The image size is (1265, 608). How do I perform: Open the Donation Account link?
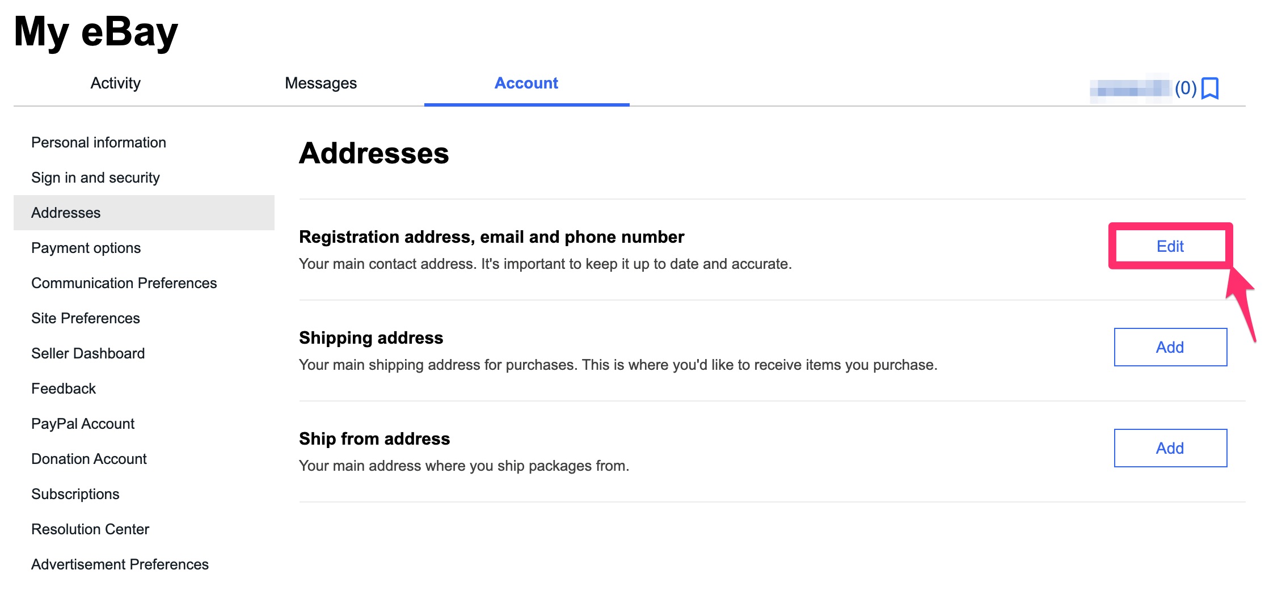coord(89,459)
